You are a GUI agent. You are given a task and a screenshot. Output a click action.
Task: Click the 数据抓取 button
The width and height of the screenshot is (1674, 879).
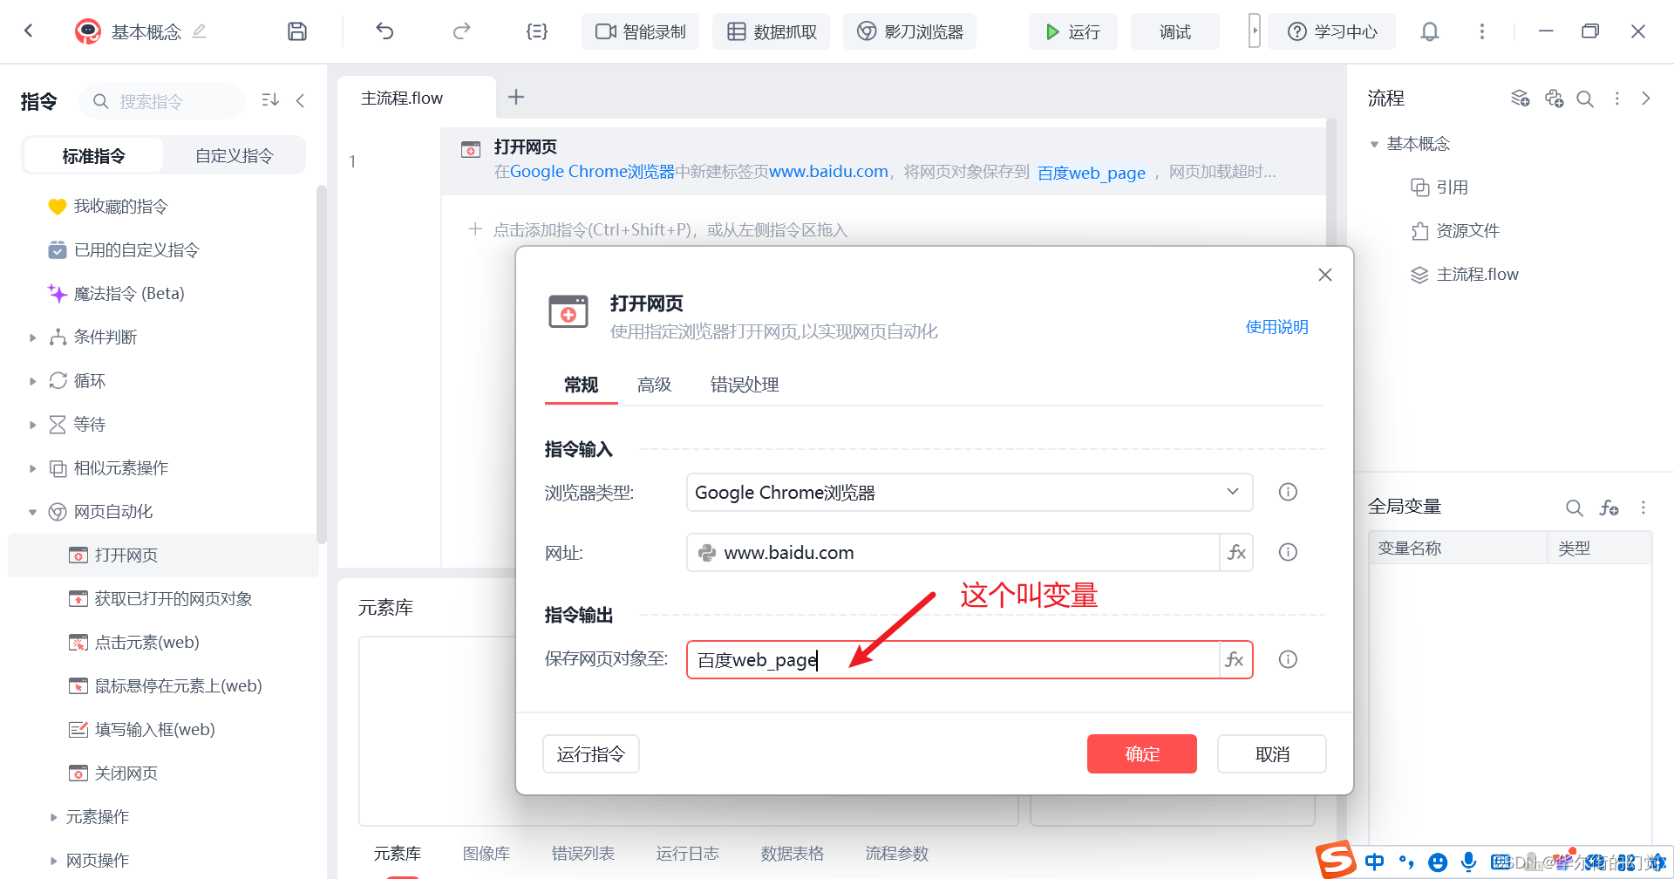771,31
